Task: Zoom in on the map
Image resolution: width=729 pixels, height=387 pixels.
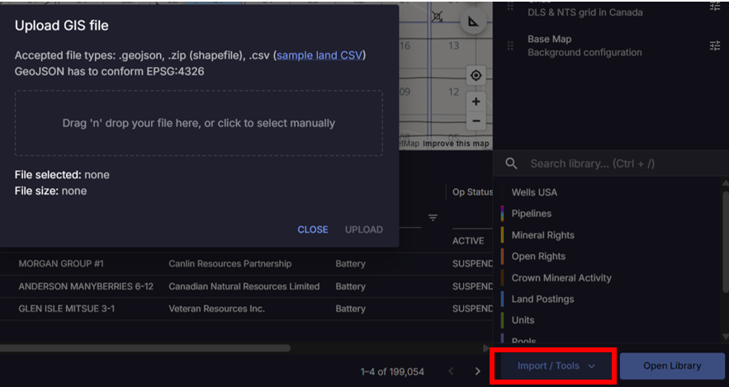Action: tap(476, 101)
